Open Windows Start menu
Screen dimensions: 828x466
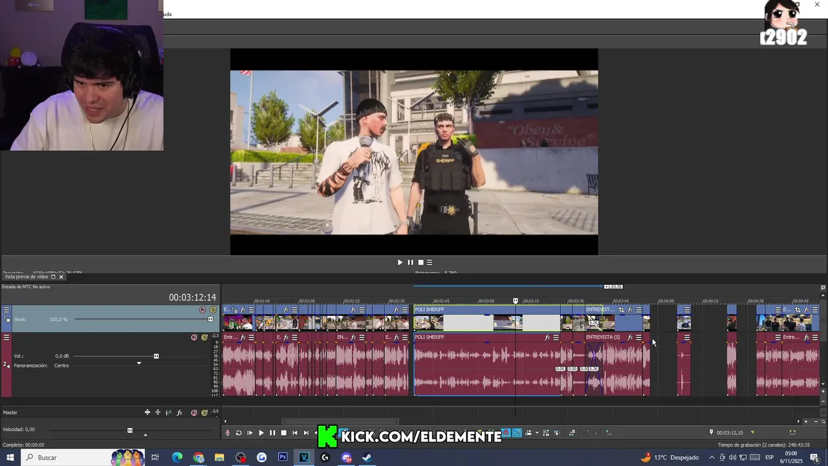point(10,458)
